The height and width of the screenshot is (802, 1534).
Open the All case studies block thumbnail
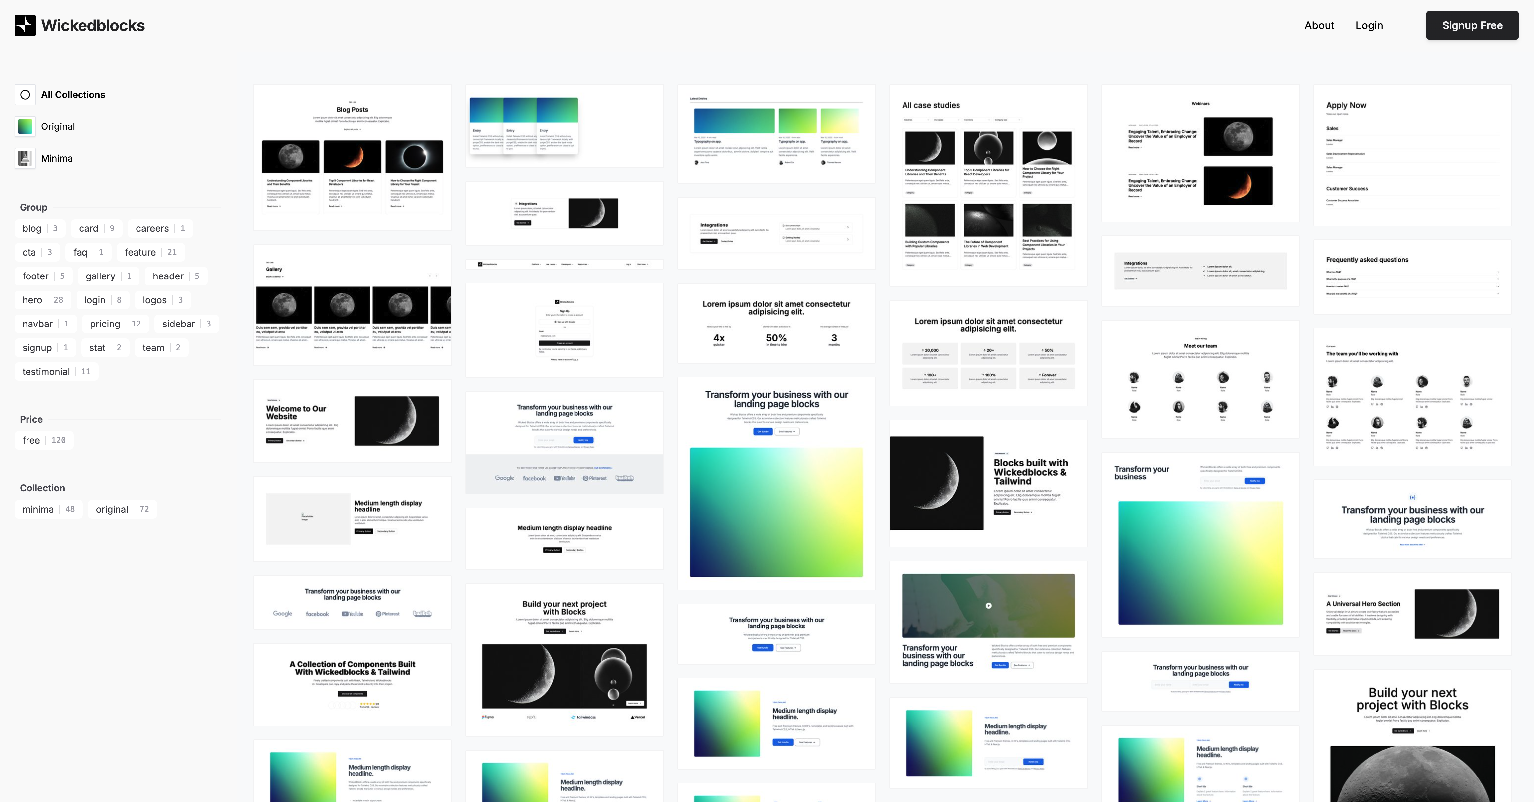tap(988, 186)
